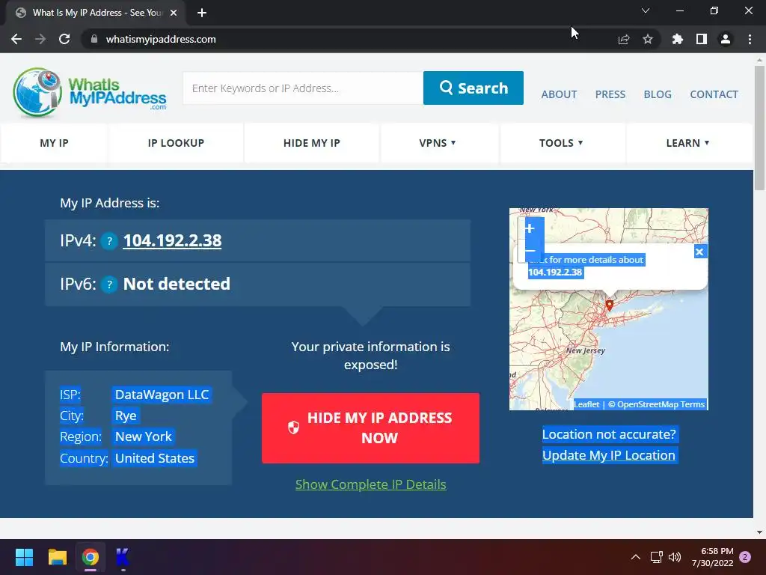Viewport: 766px width, 575px height.
Task: Open a new browser tab
Action: pos(202,13)
